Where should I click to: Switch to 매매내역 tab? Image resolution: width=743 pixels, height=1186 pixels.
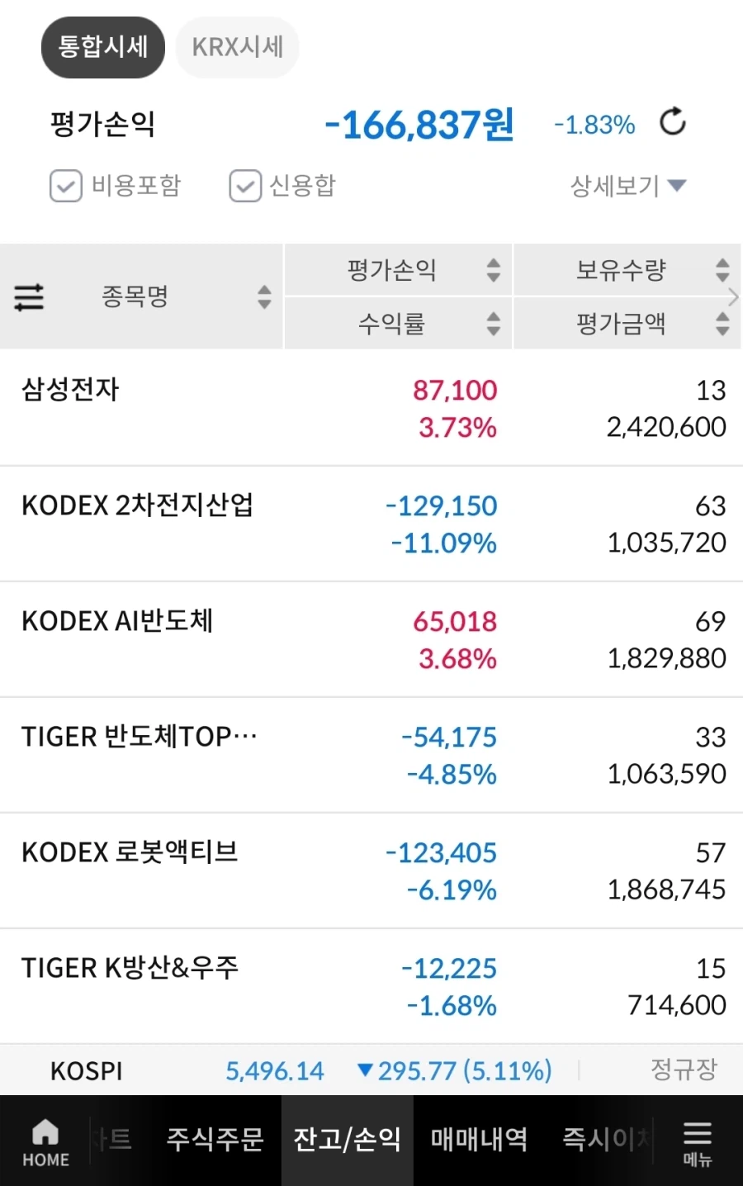coord(479,1140)
